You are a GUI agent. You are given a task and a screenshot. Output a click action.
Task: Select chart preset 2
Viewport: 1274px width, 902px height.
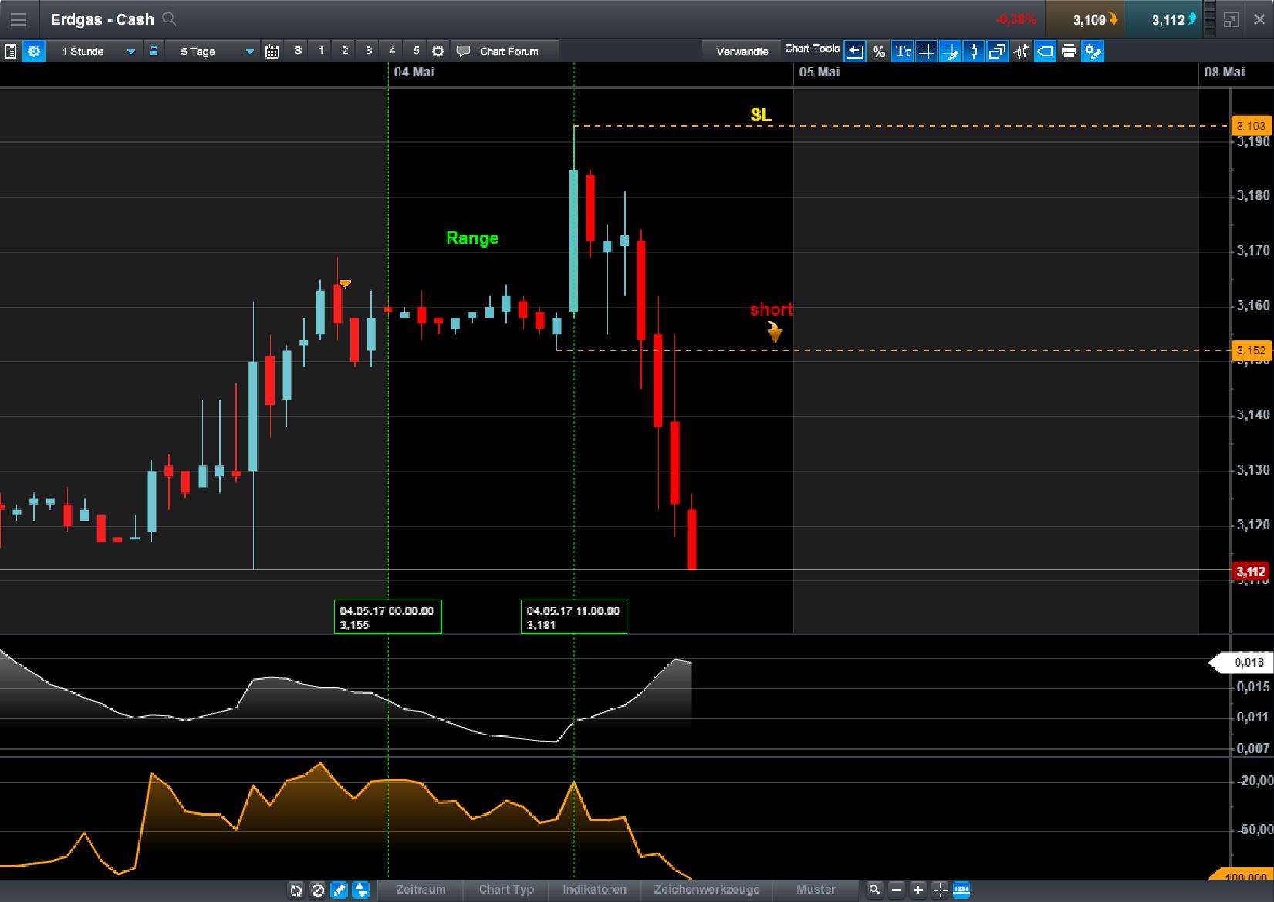click(345, 51)
